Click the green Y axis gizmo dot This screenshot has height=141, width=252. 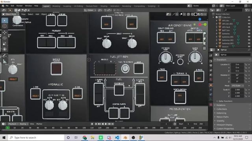pyautogui.click(x=205, y=24)
